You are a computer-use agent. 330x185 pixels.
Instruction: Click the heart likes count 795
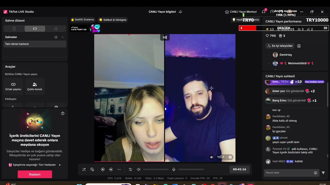pos(271,36)
